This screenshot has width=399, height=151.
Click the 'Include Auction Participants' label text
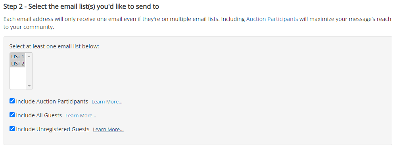tap(52, 101)
